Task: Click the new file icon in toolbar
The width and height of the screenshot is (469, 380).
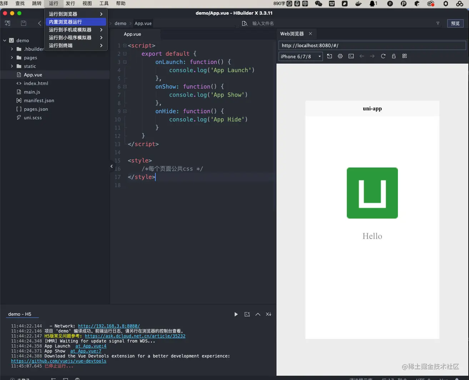Action: coord(8,23)
